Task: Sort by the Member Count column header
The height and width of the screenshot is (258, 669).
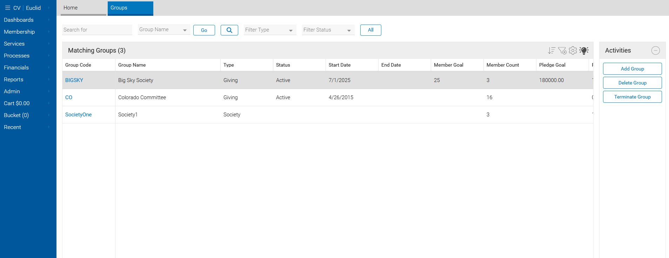Action: click(x=510, y=65)
